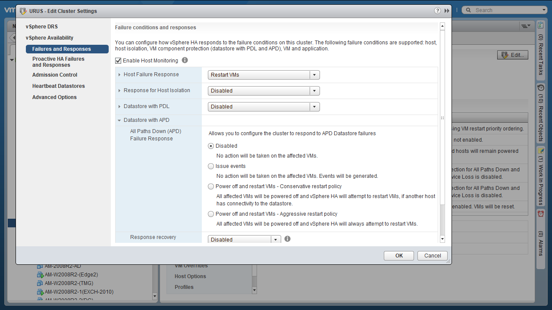Open the Recent Tasks panel icon
This screenshot has height=310, width=552.
point(541,26)
